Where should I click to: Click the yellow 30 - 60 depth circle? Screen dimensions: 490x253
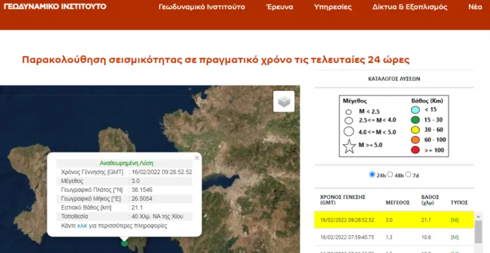pos(416,130)
